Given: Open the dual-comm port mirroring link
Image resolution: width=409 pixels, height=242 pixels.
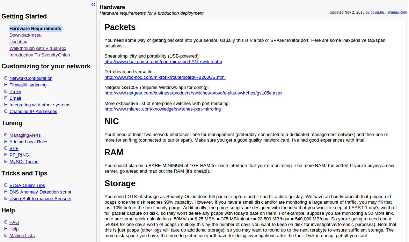Looking at the screenshot, I should (x=163, y=62).
